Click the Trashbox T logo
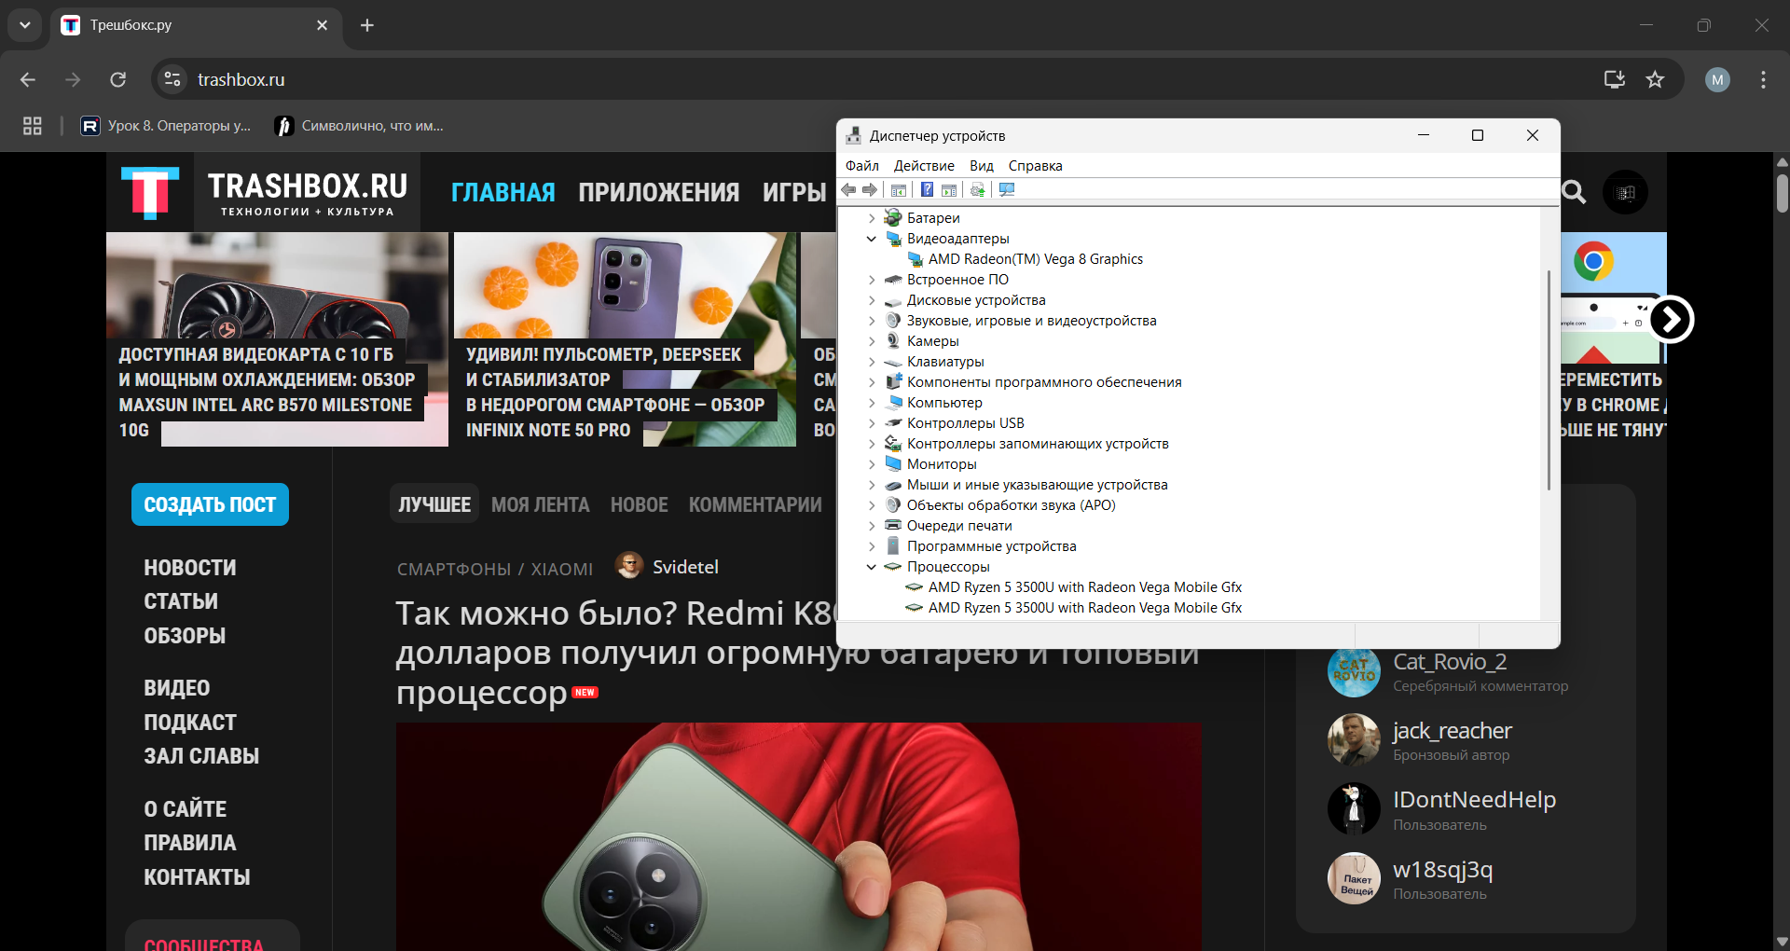 [x=150, y=192]
